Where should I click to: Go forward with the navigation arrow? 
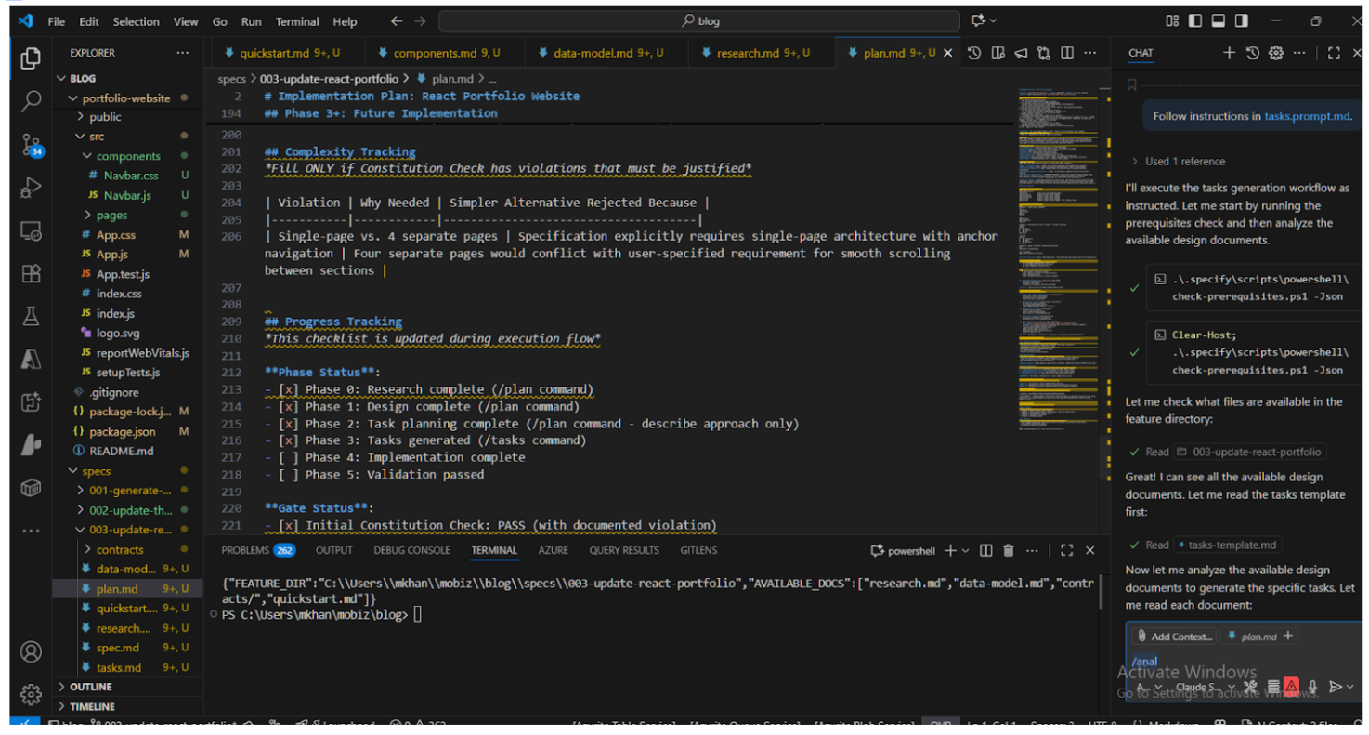click(421, 20)
